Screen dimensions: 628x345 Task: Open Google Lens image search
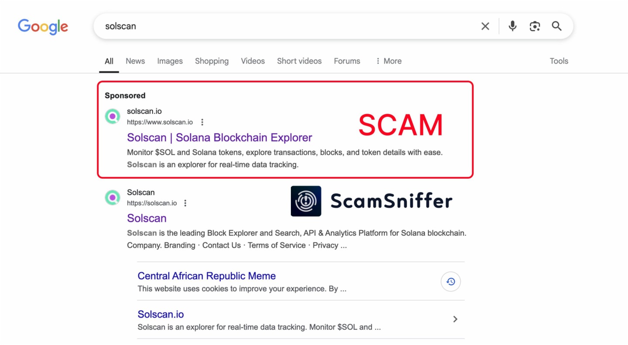(x=535, y=26)
